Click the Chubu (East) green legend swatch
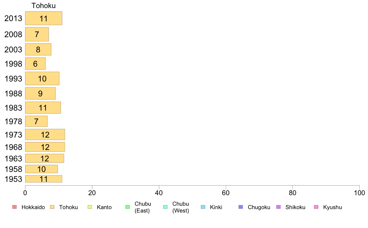This screenshot has width=368, height=228. pos(128,207)
